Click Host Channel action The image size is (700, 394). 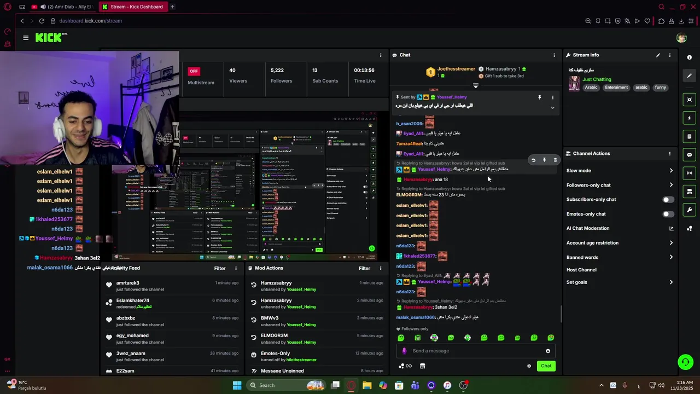[x=581, y=270]
